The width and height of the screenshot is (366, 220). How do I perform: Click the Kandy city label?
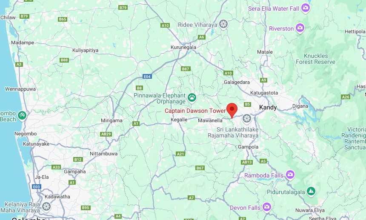click(268, 108)
